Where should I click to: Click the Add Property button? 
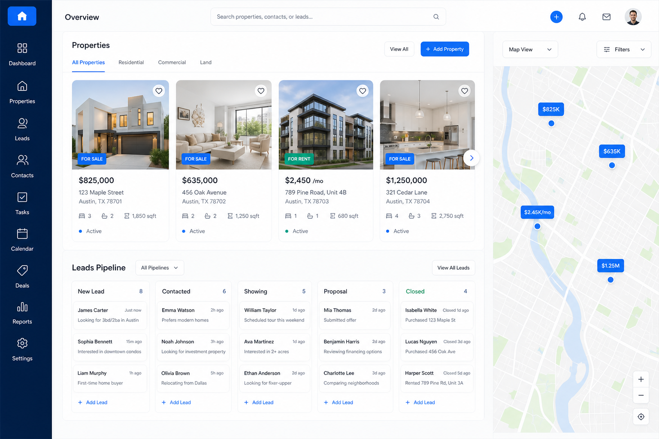coord(445,49)
